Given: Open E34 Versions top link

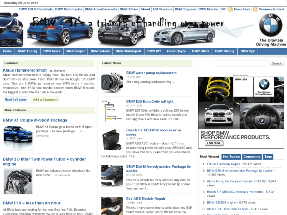Looking at the screenshot, I should [x=162, y=9].
